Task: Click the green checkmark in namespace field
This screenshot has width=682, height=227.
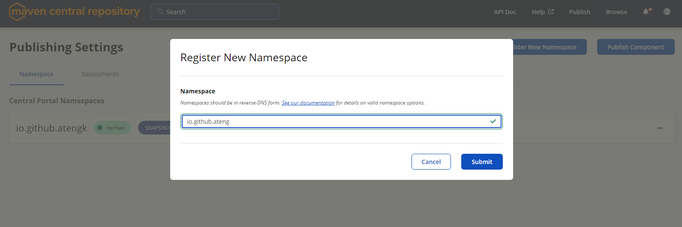Action: pyautogui.click(x=493, y=122)
